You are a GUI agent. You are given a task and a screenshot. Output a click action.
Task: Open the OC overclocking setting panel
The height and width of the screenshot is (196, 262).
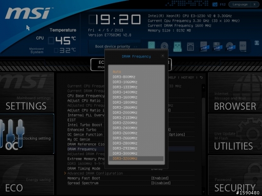pos(27,134)
